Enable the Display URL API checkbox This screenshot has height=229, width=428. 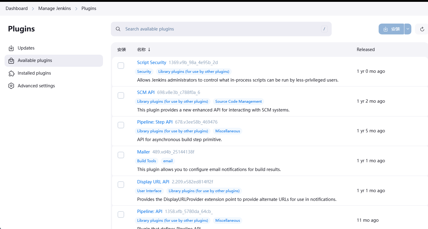121,185
